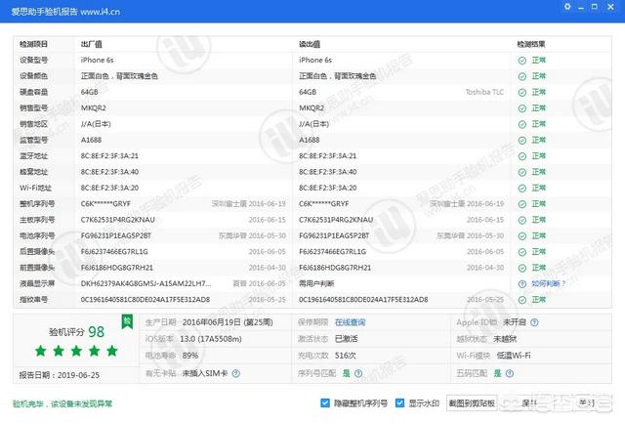The width and height of the screenshot is (625, 424).
Task: Open the 如何判断？ help link
Action: click(546, 283)
